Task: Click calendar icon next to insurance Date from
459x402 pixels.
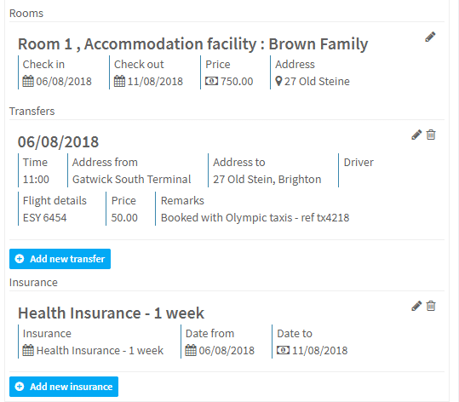Action: click(x=191, y=350)
